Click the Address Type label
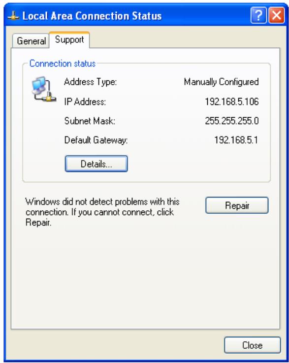This screenshot has height=363, width=289. coord(91,82)
